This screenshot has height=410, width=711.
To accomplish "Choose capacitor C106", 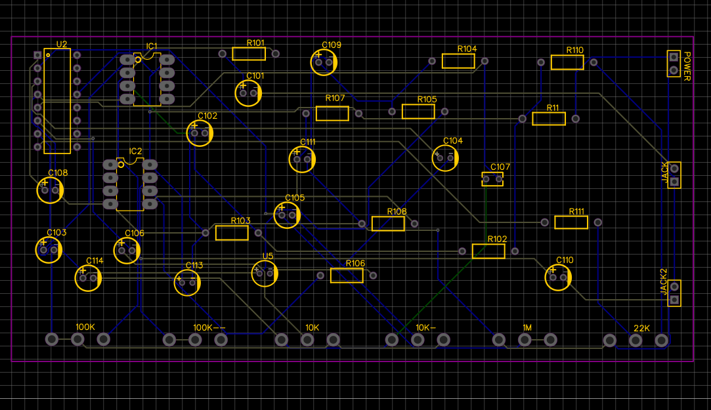I will coord(127,250).
